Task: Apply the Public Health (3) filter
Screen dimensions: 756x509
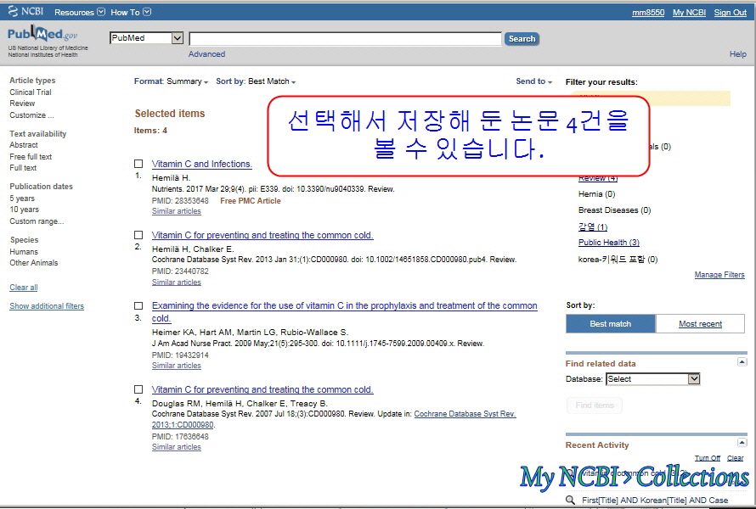Action: 609,243
